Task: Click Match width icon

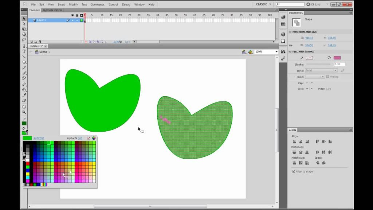Action: pos(294,163)
